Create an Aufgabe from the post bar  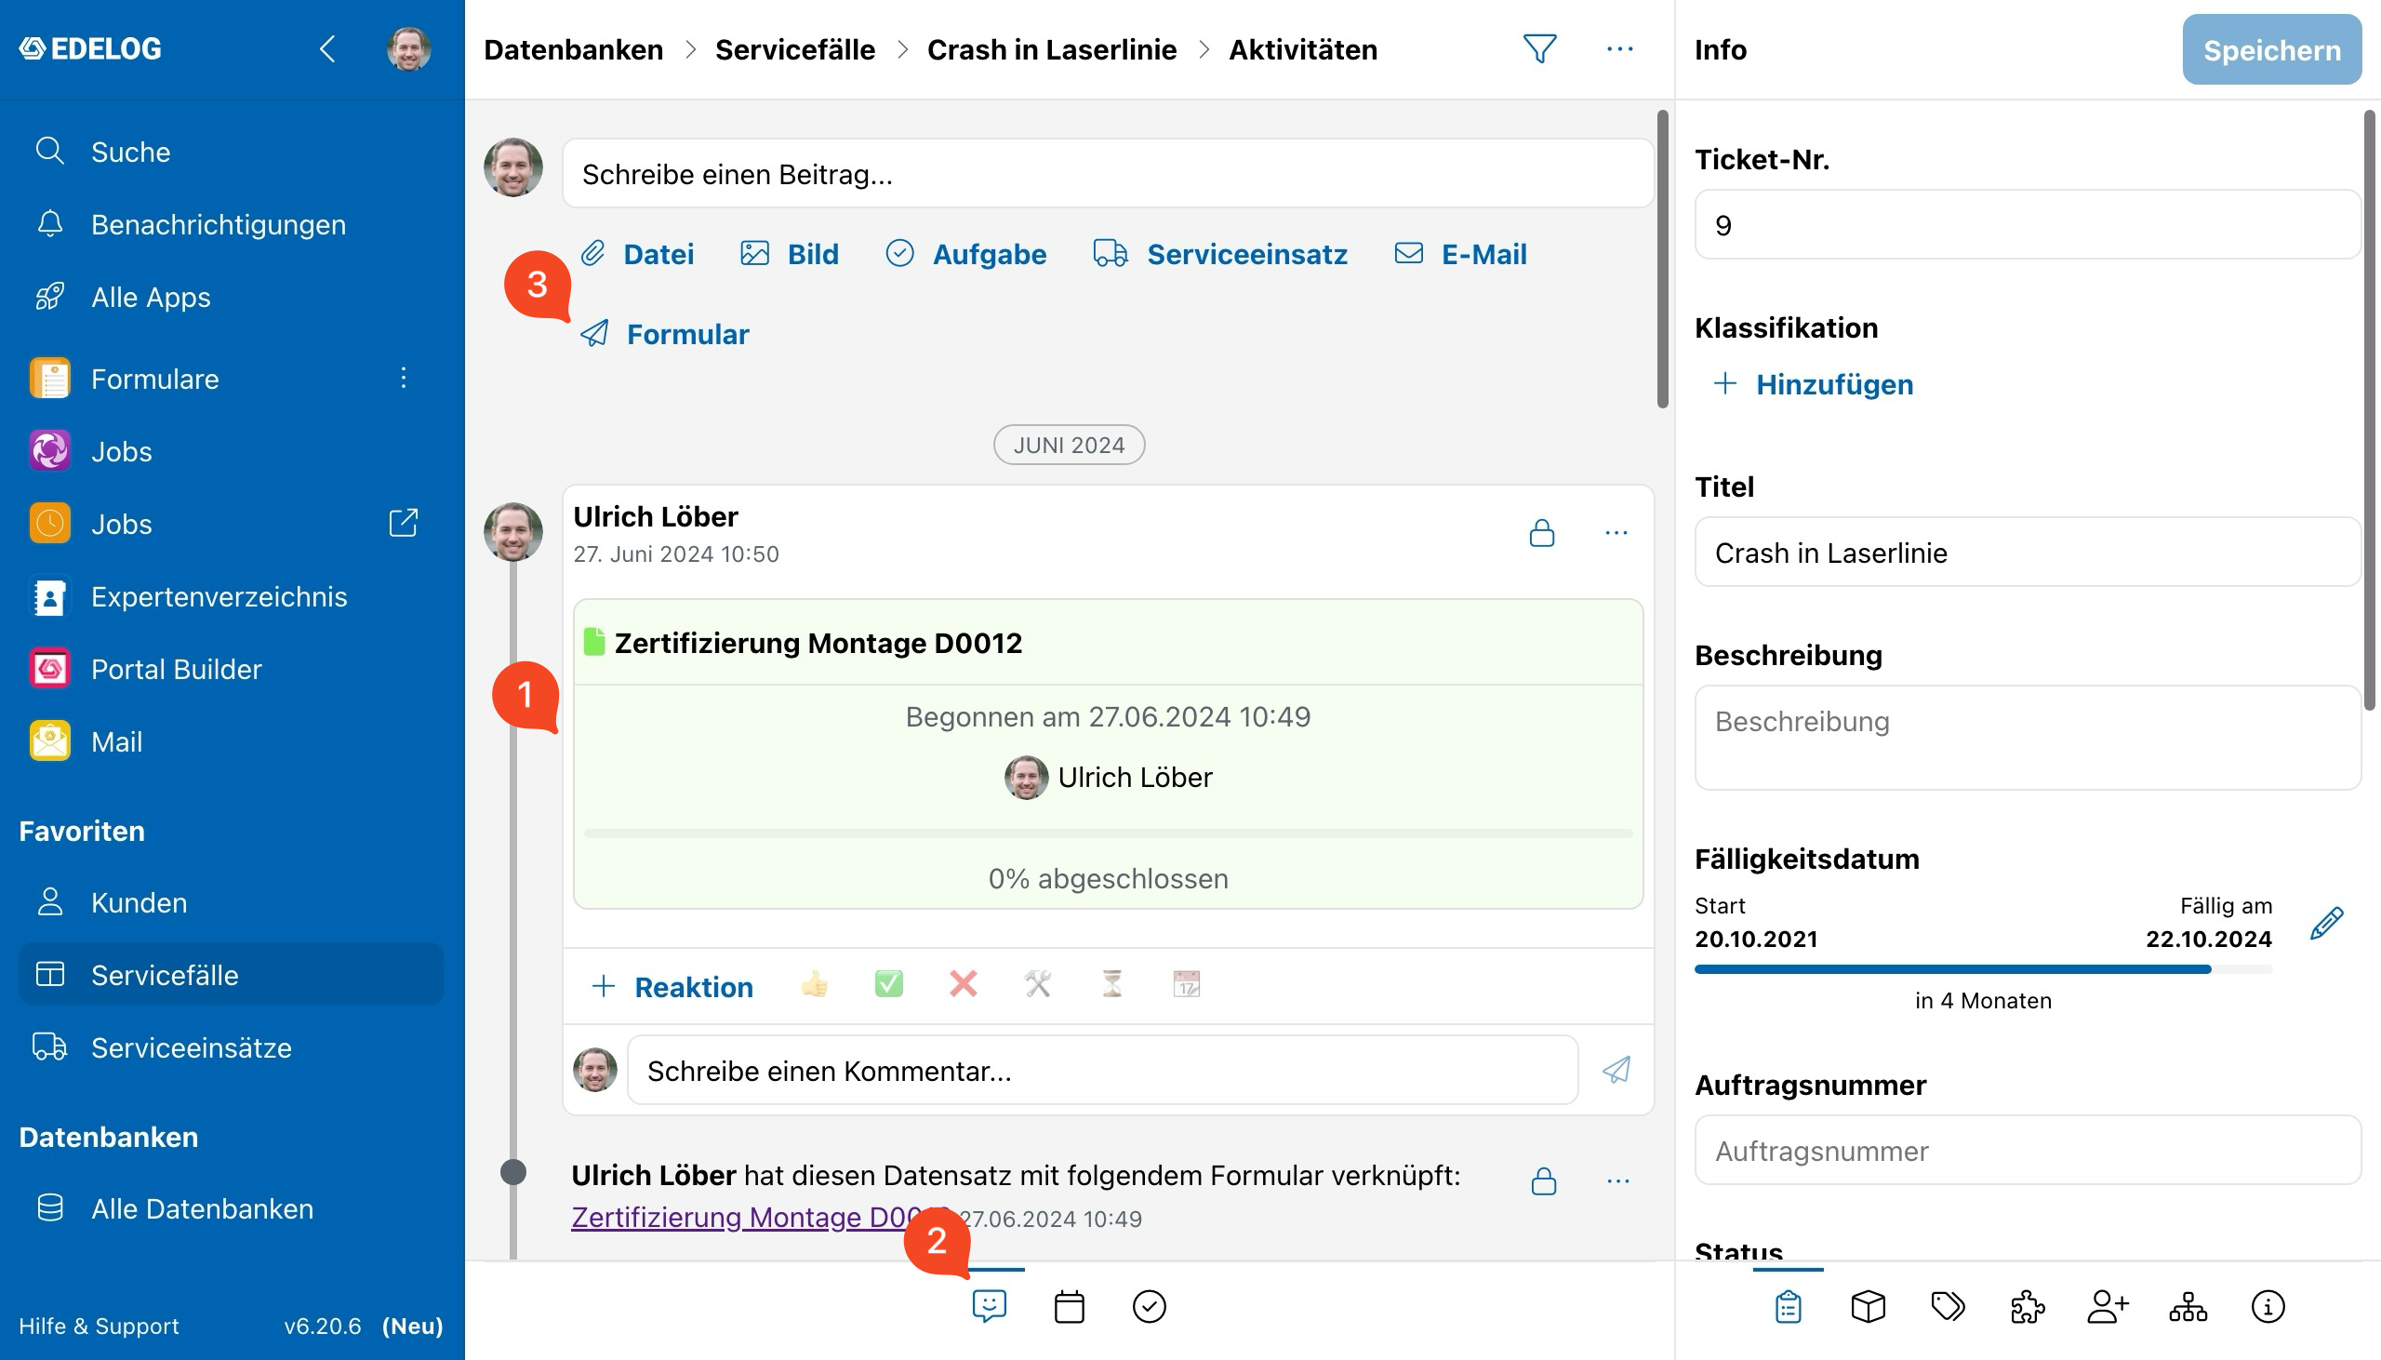(x=966, y=254)
